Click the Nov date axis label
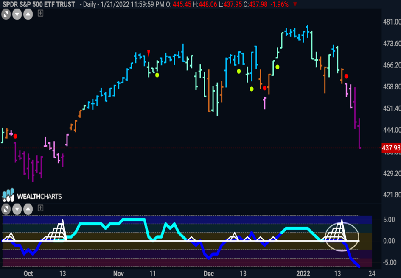 point(118,274)
